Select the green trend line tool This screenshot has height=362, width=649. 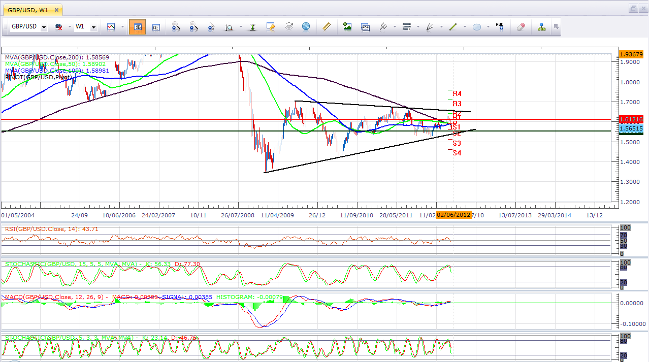[x=453, y=27]
